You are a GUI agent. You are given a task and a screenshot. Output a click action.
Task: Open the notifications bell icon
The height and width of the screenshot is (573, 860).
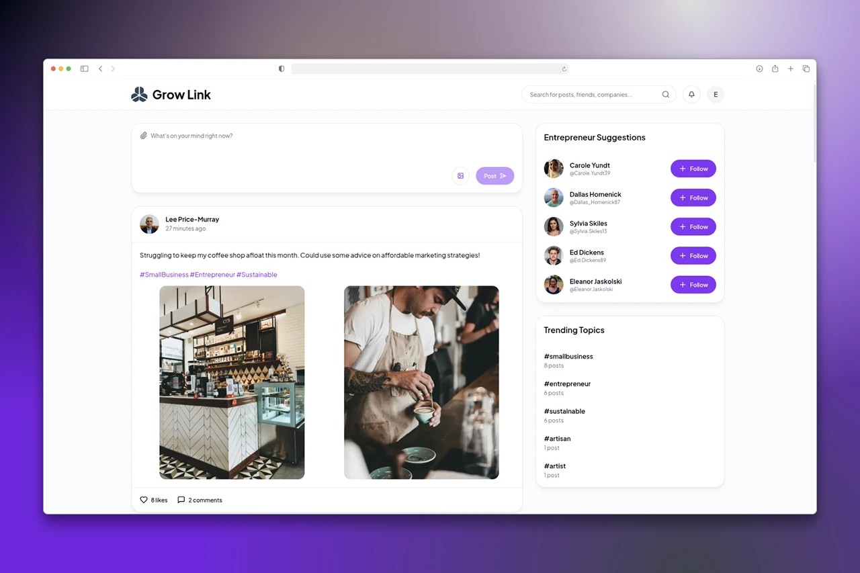(x=691, y=95)
